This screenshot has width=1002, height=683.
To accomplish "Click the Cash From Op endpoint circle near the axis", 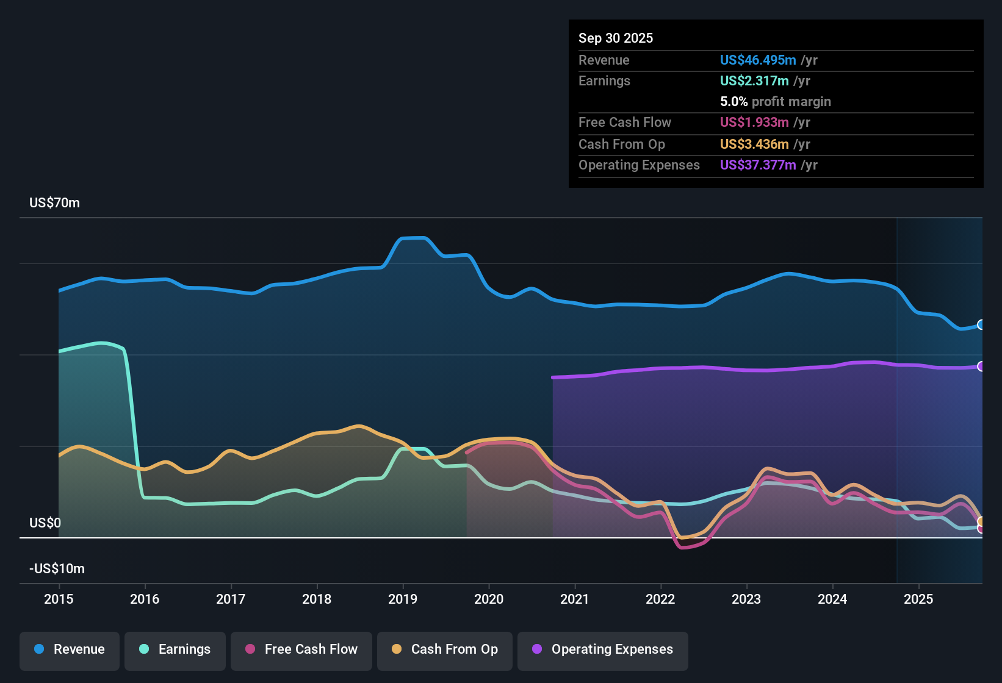I will [x=981, y=521].
